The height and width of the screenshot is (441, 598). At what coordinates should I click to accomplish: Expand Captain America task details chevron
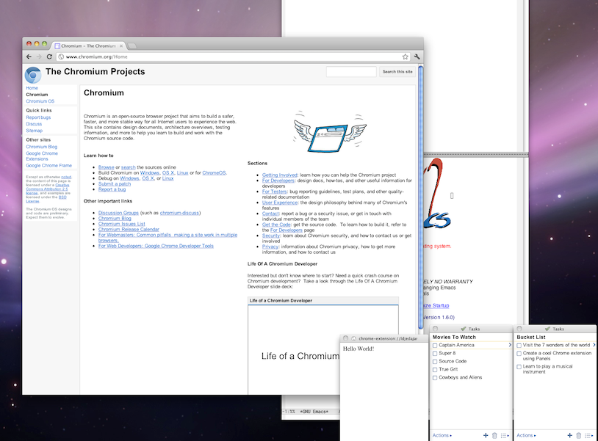click(510, 344)
